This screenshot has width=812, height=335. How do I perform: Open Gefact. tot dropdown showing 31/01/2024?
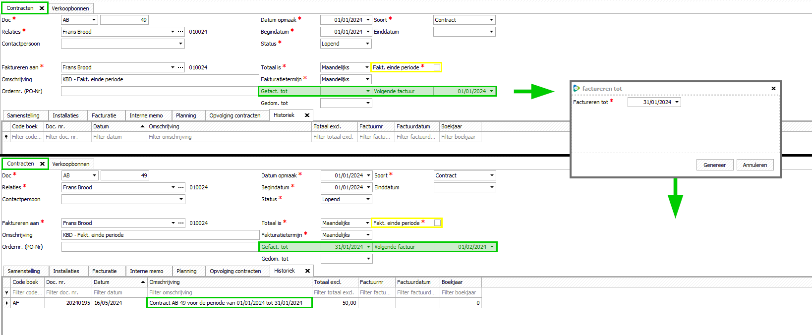(368, 247)
